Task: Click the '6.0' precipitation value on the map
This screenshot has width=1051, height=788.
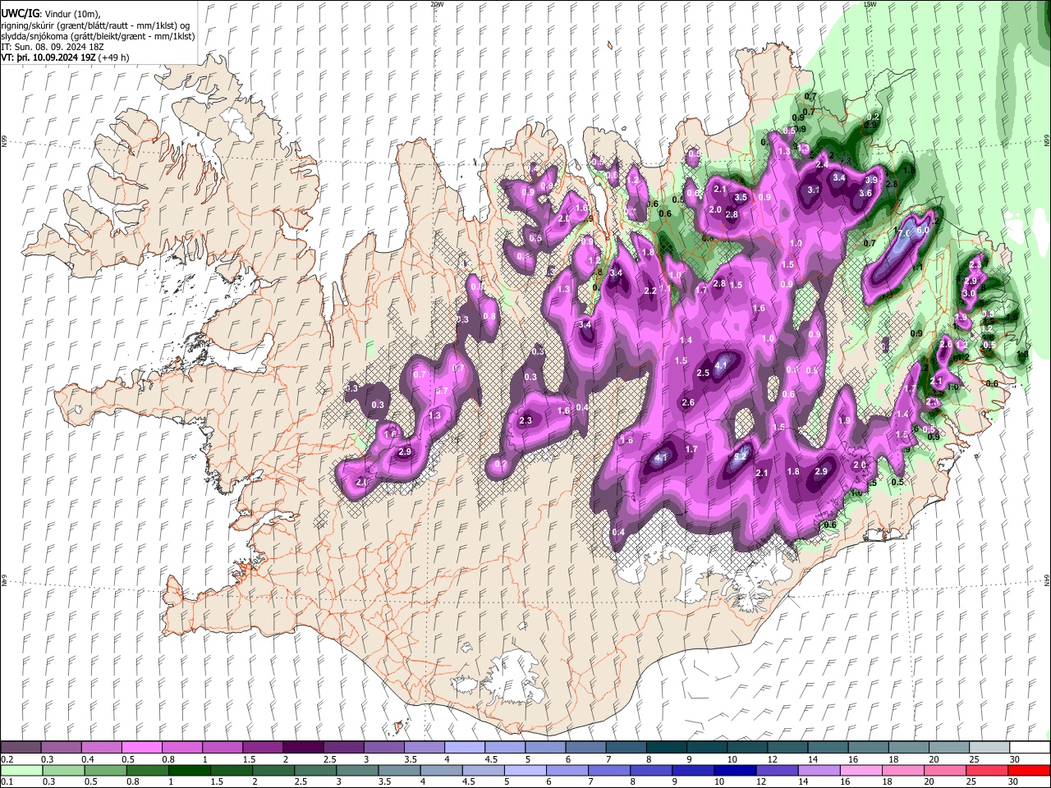Action: (x=922, y=231)
